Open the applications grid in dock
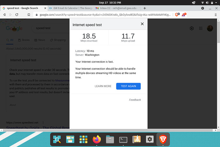Screen dimensions: 220x147 [x=83, y=139]
